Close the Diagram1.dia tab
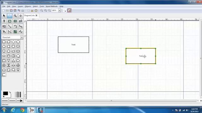202x113 pixels. [x=37, y=15]
